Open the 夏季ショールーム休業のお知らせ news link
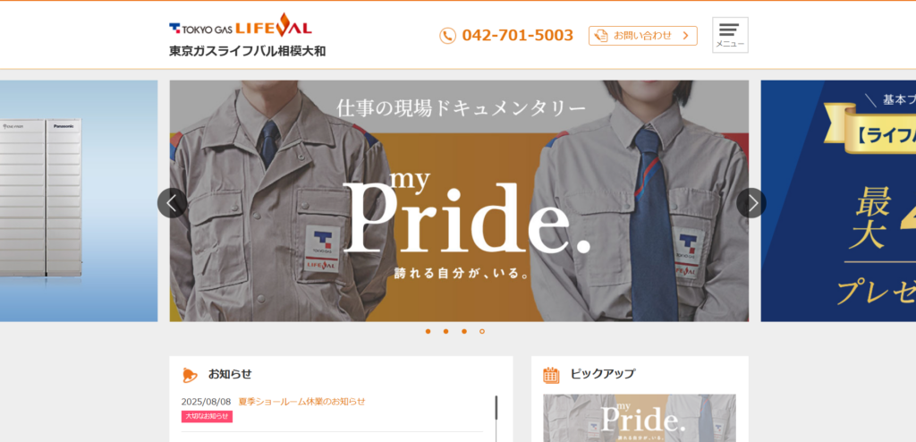This screenshot has height=442, width=916. [x=302, y=402]
